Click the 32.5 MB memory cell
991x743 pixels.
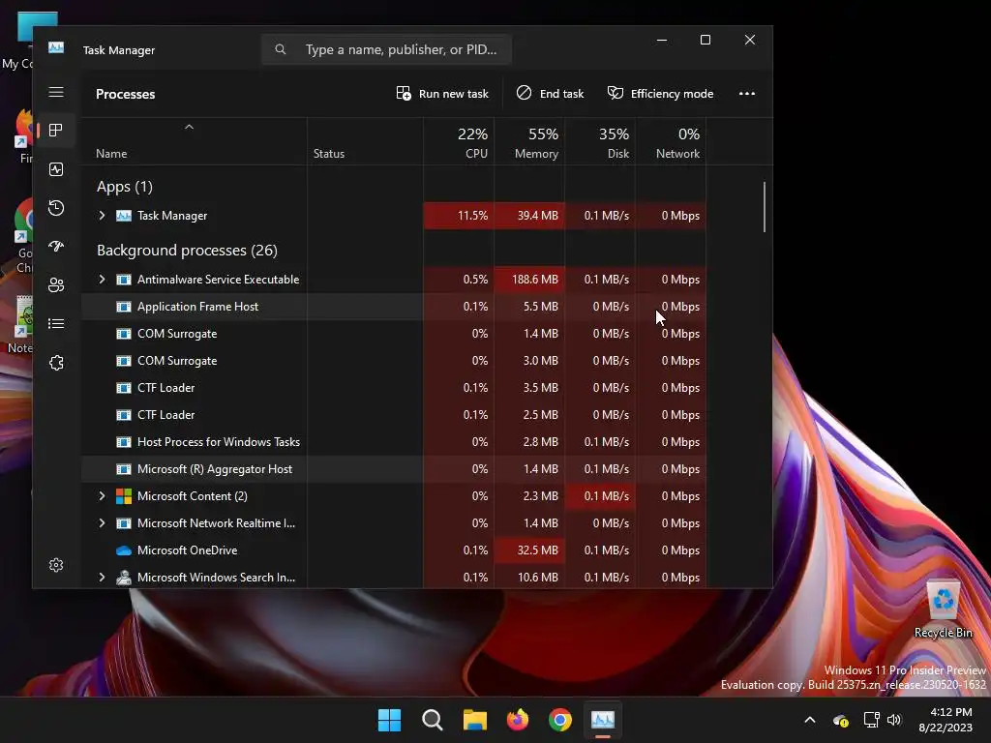[x=529, y=550]
